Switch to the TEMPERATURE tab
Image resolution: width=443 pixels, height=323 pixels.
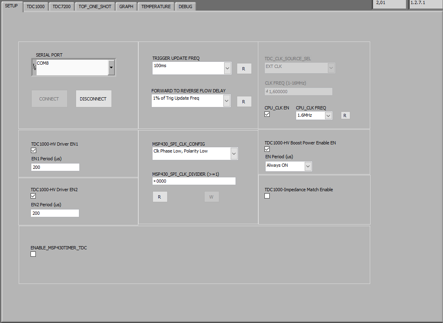pyautogui.click(x=156, y=7)
